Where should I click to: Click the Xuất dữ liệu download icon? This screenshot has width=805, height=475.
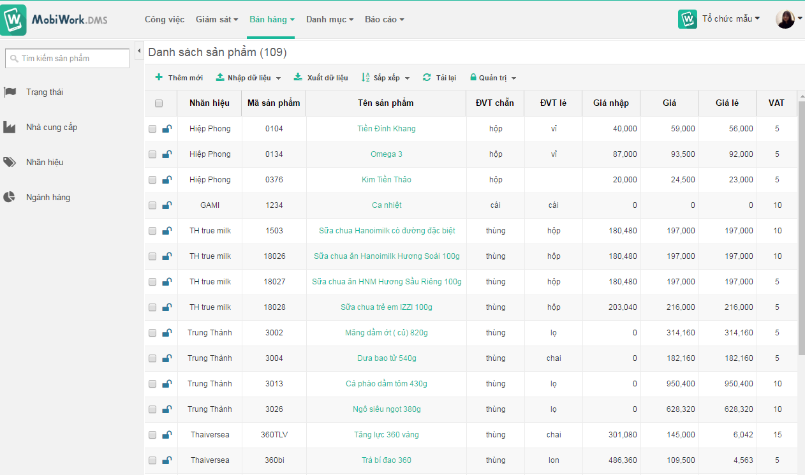pos(298,78)
